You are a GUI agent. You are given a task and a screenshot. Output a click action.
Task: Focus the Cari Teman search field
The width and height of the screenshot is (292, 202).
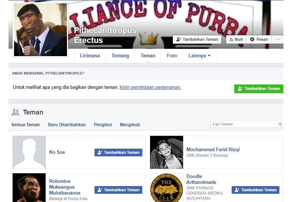pos(243,124)
